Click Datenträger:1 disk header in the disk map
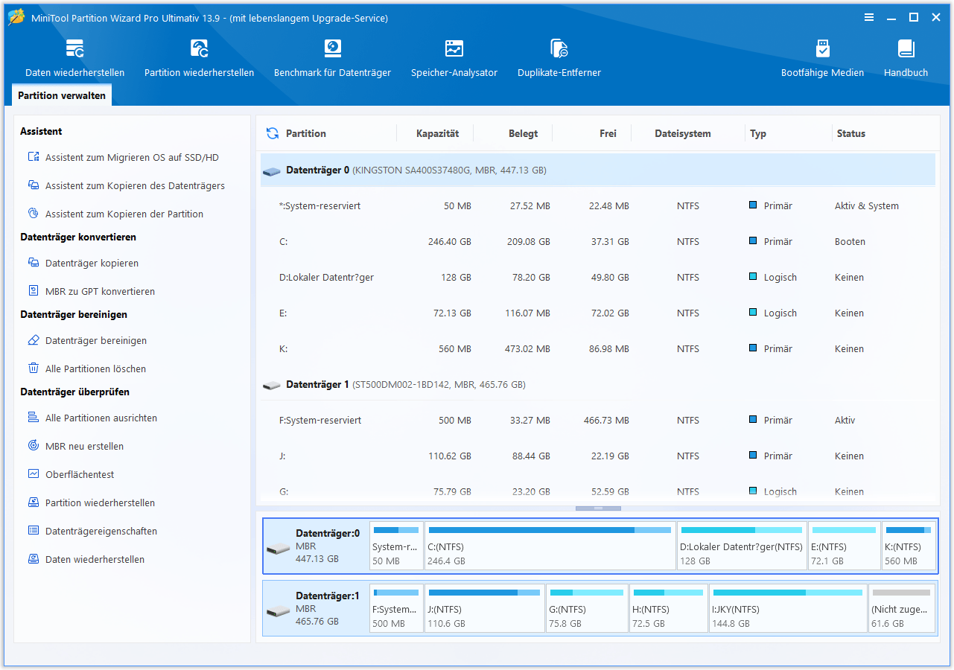 click(x=316, y=608)
